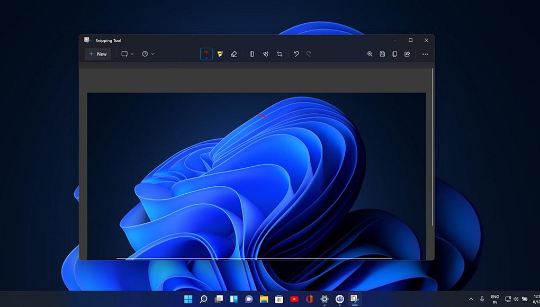Expand the hidden system tray icons

point(471,299)
